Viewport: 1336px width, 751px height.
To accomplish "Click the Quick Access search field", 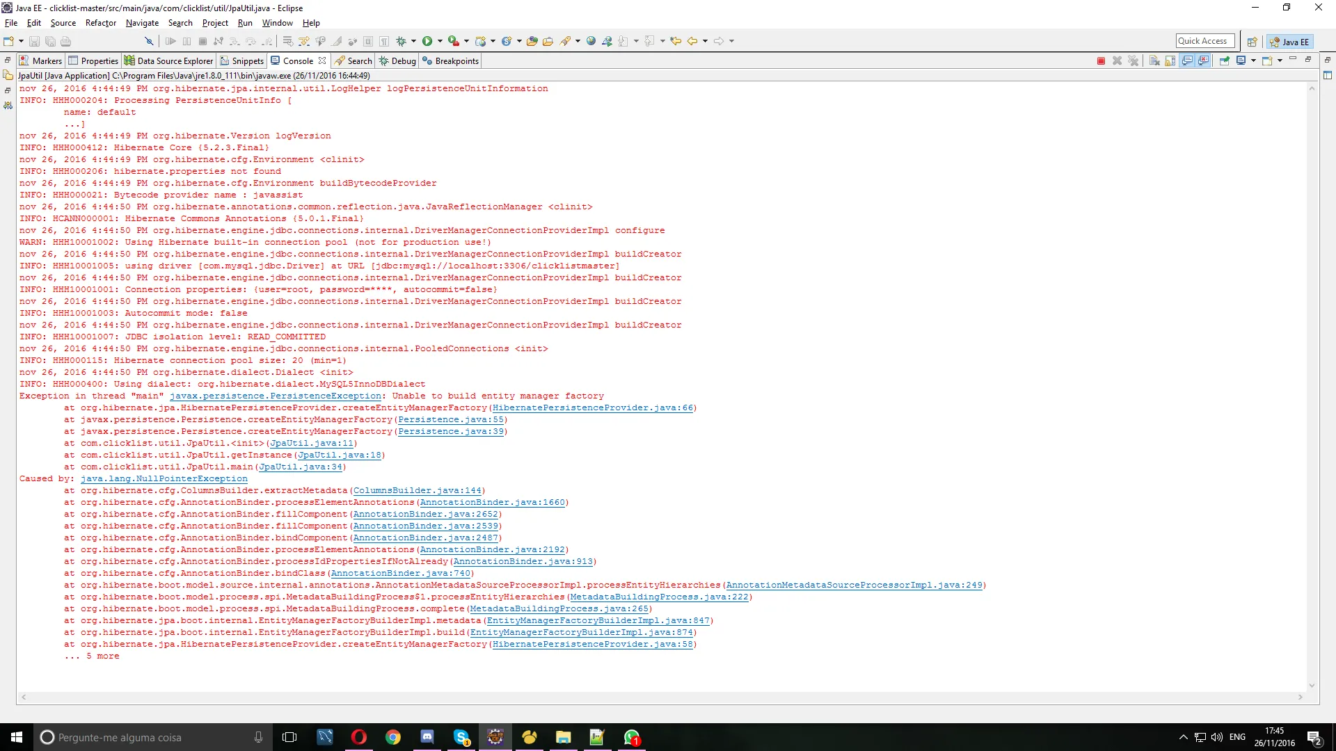I will click(x=1204, y=41).
